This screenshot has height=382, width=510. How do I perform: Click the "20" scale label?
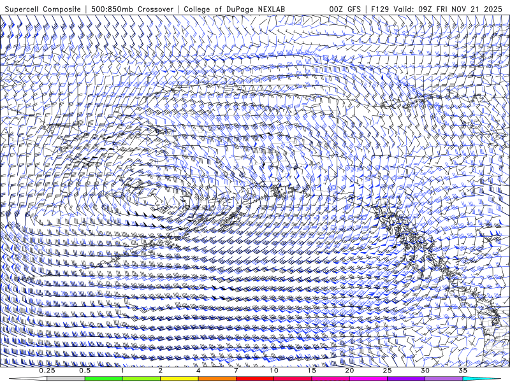click(x=349, y=371)
